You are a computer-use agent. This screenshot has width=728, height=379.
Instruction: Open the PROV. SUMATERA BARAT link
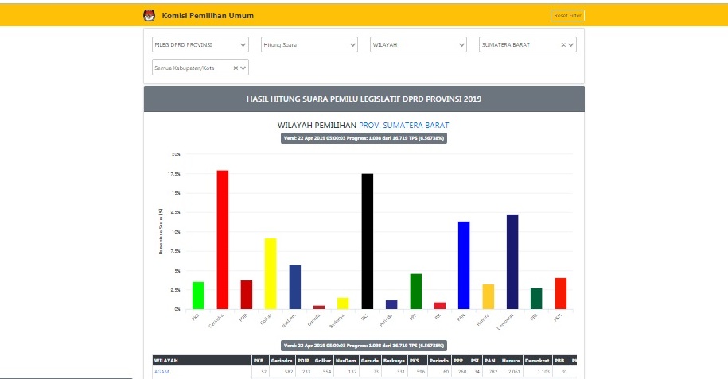(403, 126)
